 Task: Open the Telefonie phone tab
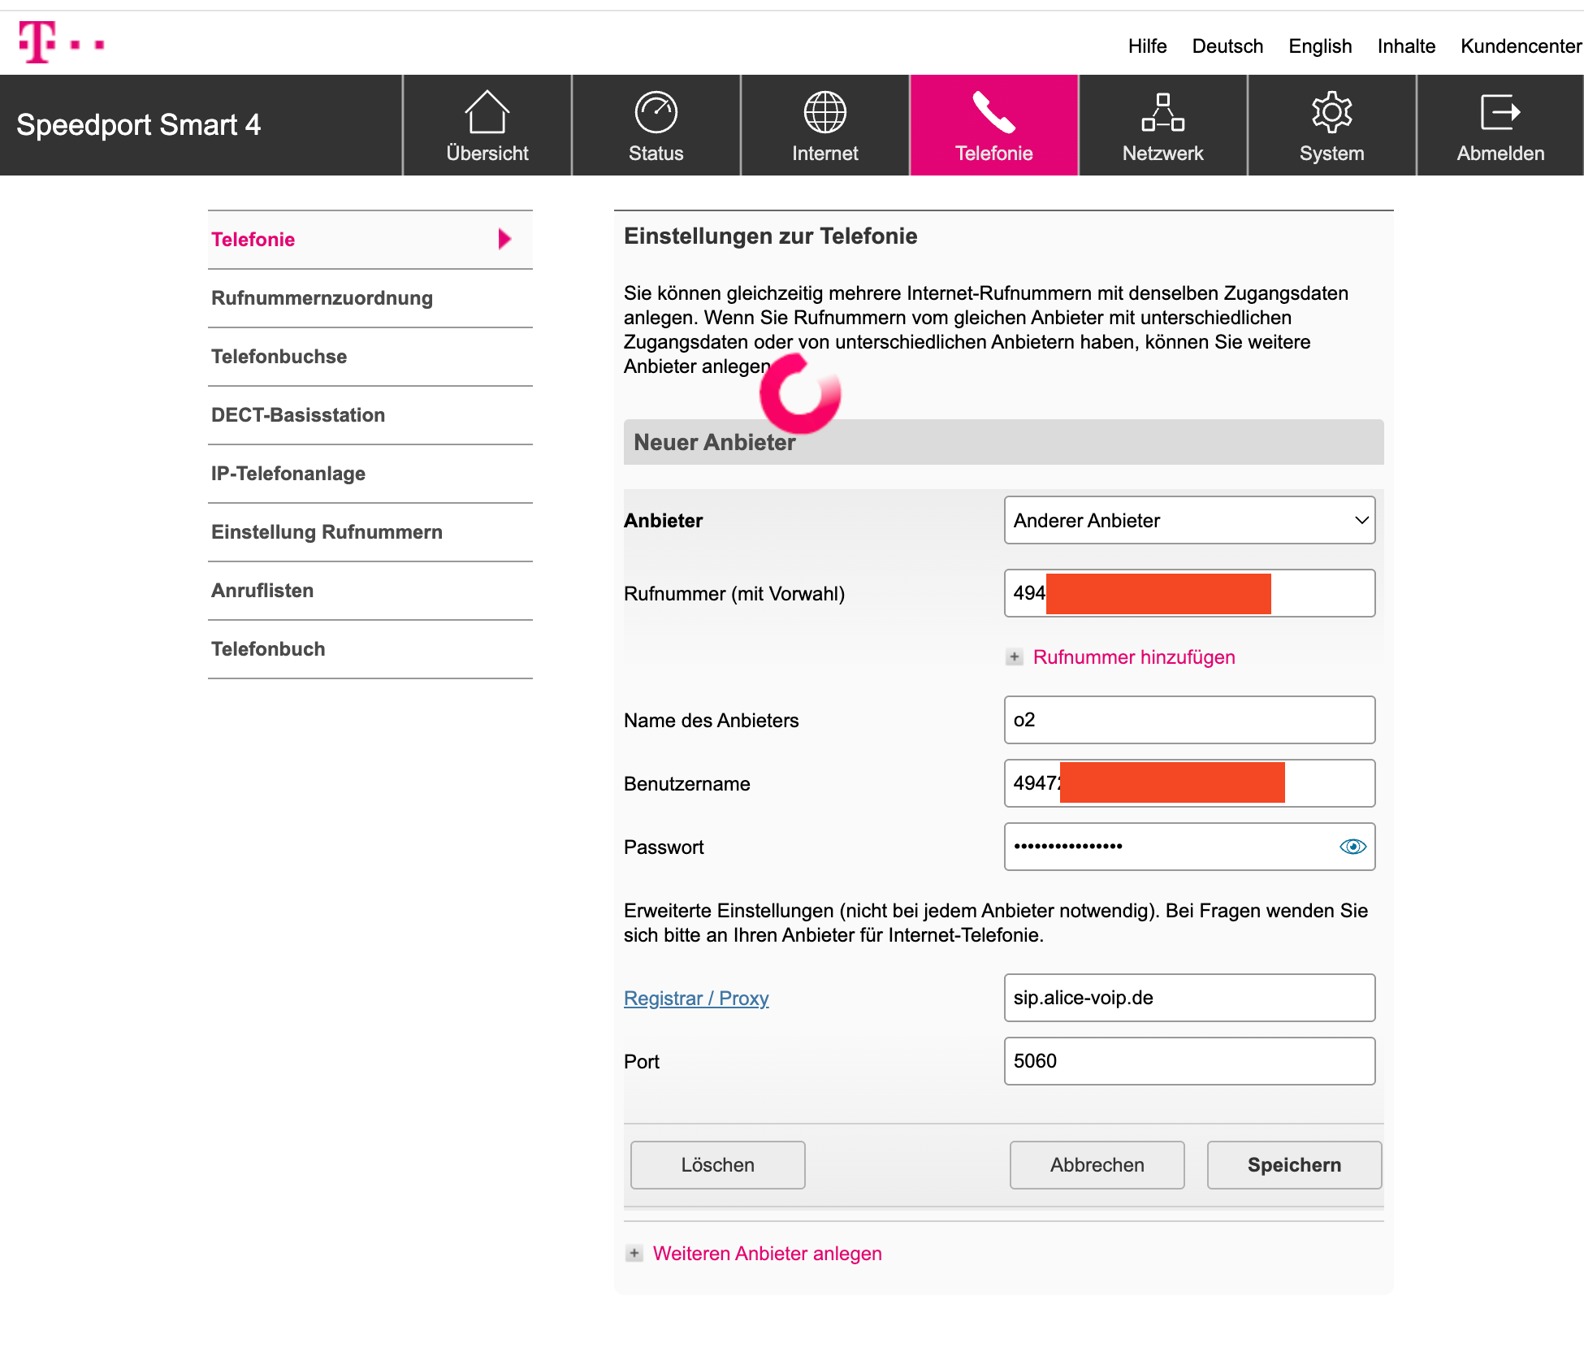[x=994, y=125]
